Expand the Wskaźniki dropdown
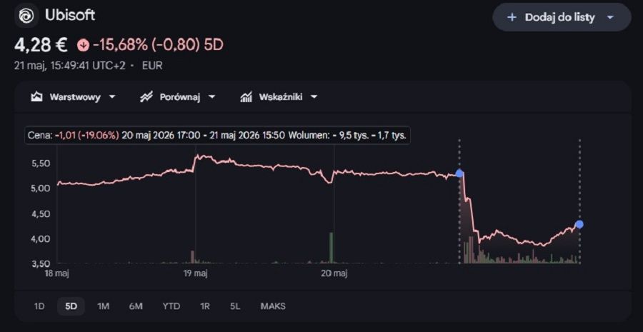This screenshot has height=332, width=643. tap(314, 97)
